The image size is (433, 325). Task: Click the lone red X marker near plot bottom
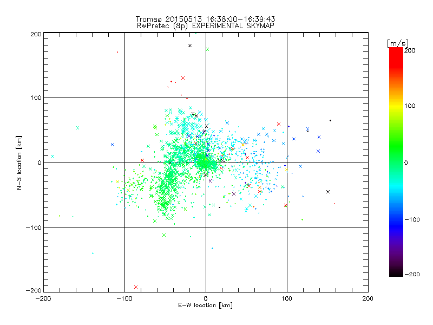point(136,287)
